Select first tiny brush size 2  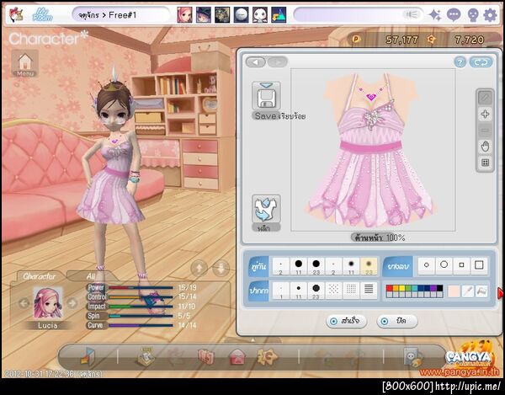(x=281, y=266)
